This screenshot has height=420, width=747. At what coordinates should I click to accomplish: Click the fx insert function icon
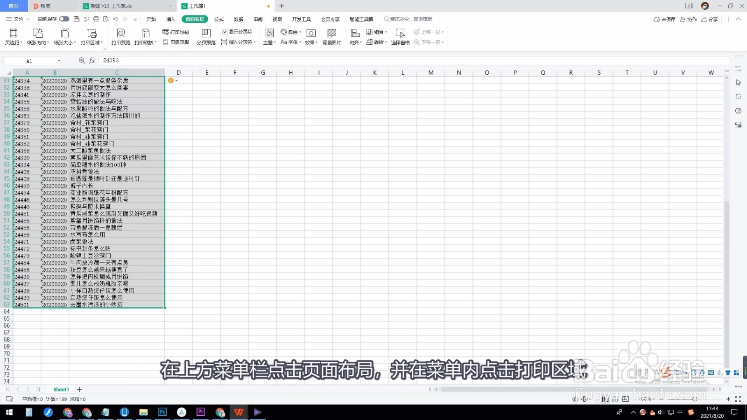[x=92, y=61]
